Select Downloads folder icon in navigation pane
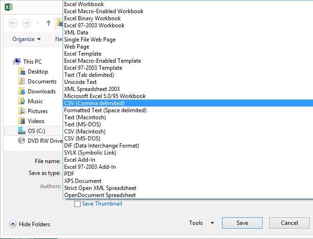313x239 pixels. click(x=22, y=91)
